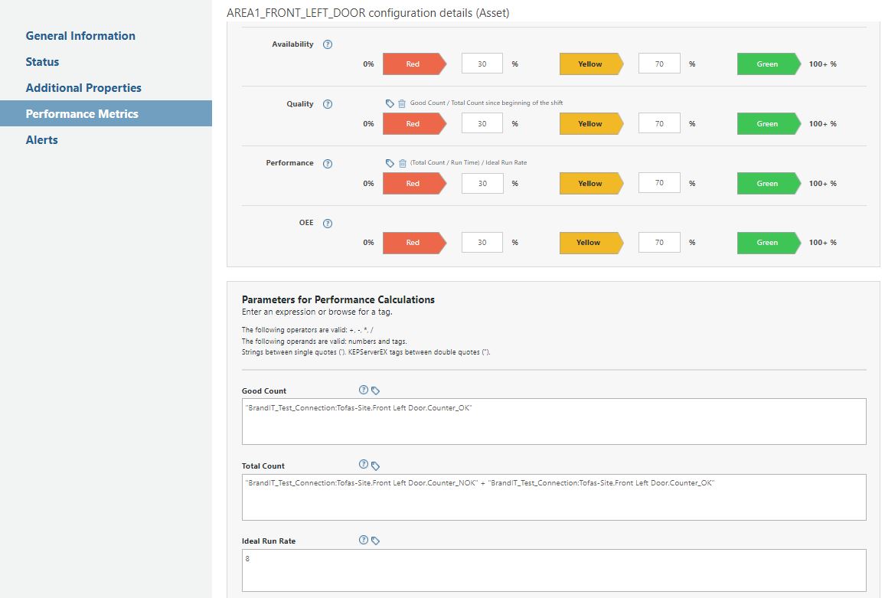Select Performance Metrics section

pyautogui.click(x=106, y=113)
